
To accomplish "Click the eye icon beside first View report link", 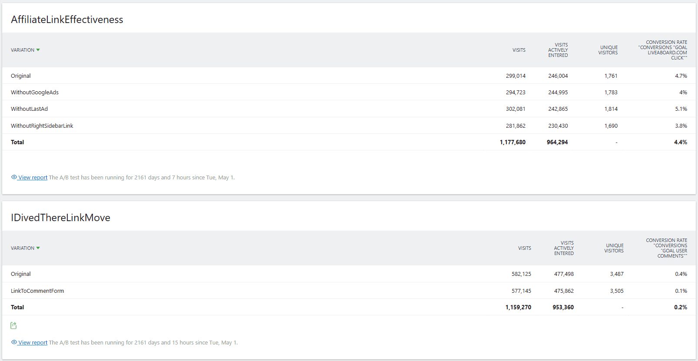I will pyautogui.click(x=14, y=177).
